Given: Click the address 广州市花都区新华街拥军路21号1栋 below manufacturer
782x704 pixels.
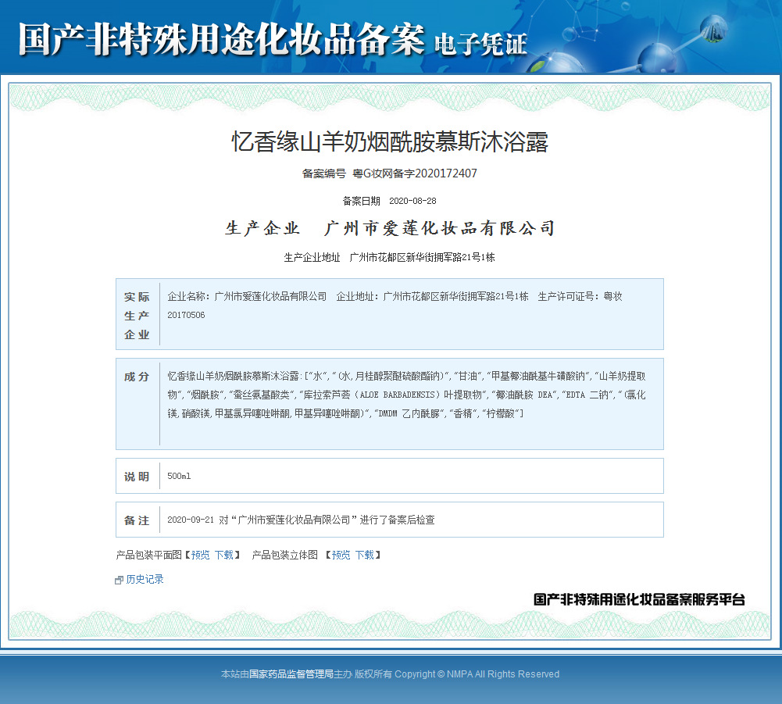Looking at the screenshot, I should click(x=422, y=257).
